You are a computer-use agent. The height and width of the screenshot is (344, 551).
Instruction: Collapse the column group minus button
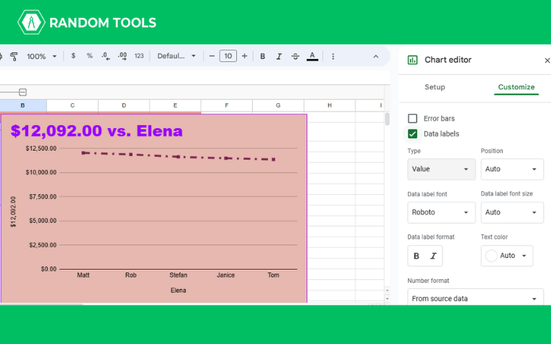tap(23, 92)
